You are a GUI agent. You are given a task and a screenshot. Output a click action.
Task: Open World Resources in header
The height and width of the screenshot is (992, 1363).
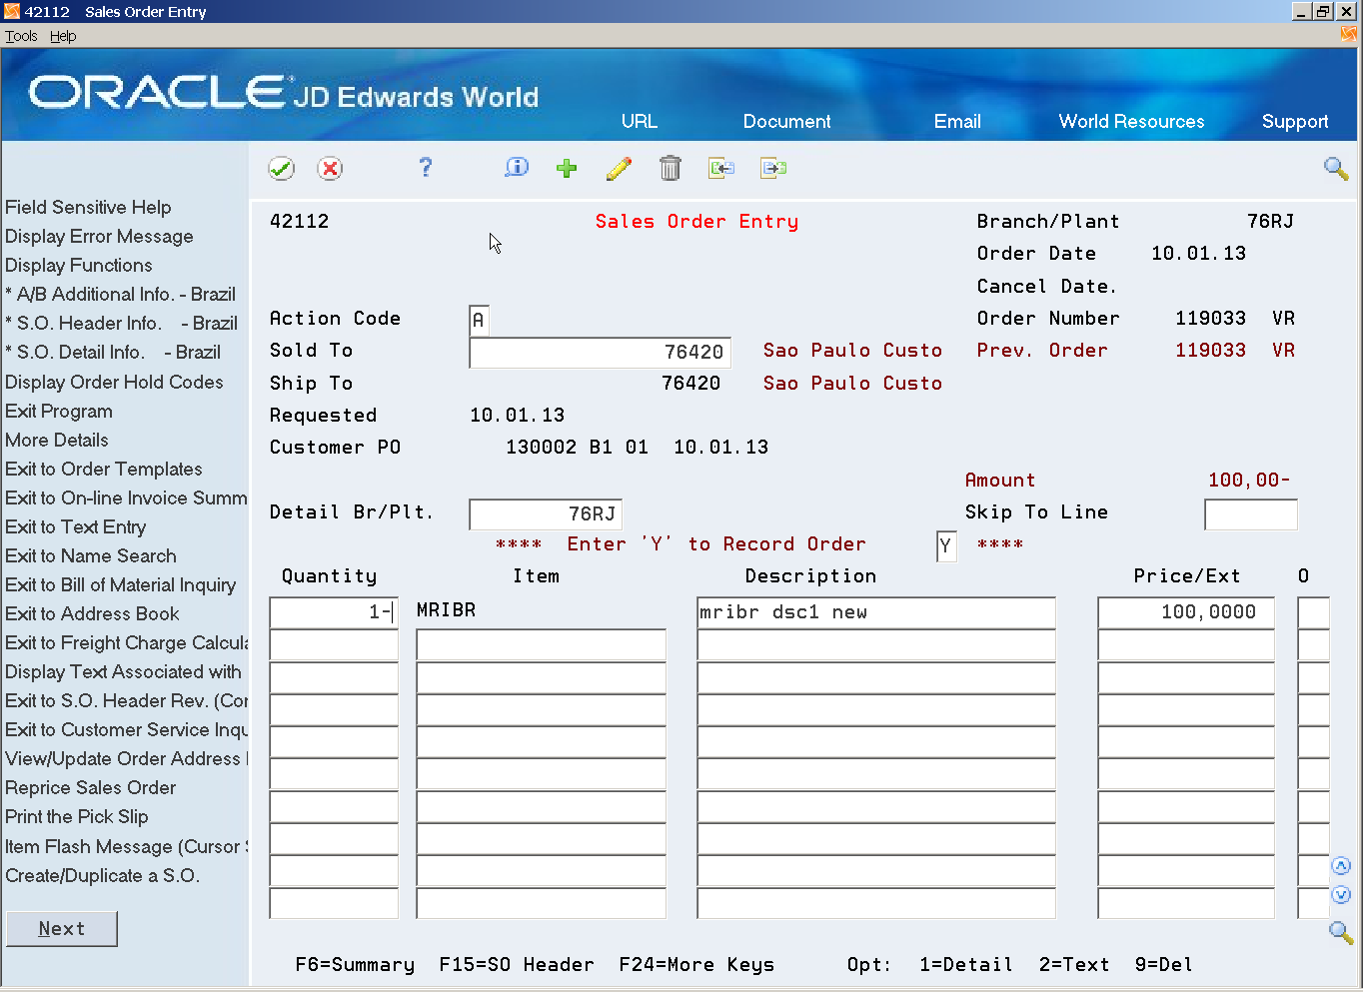pyautogui.click(x=1132, y=121)
